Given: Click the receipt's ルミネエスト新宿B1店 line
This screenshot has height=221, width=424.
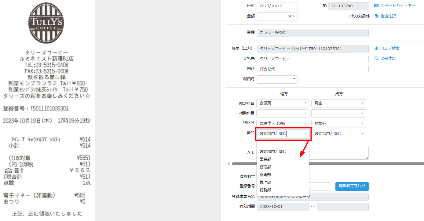Looking at the screenshot, I should pyautogui.click(x=46, y=59).
